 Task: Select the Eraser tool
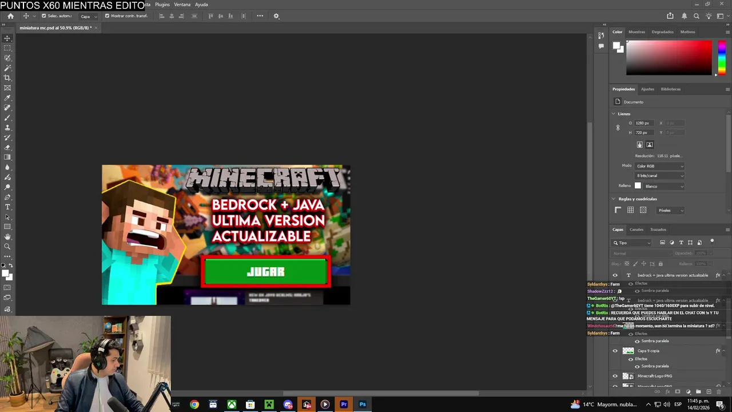click(x=7, y=148)
